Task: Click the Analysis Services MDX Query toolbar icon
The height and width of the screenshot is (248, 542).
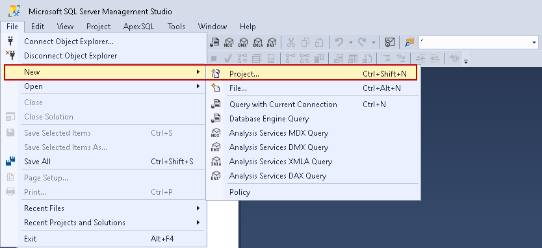Action: click(x=229, y=42)
